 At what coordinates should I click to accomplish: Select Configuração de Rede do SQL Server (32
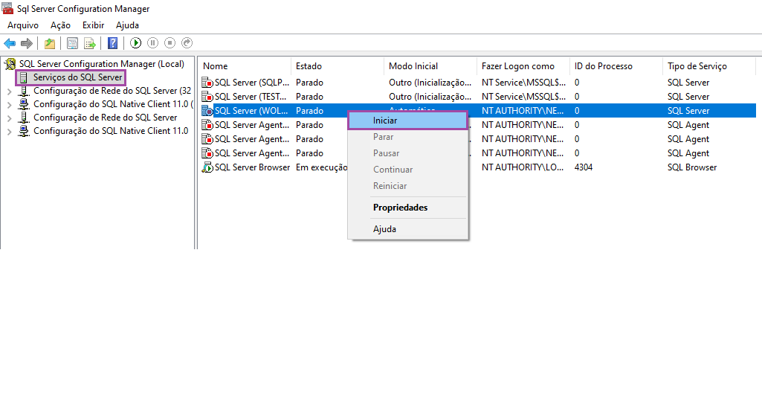(x=112, y=91)
